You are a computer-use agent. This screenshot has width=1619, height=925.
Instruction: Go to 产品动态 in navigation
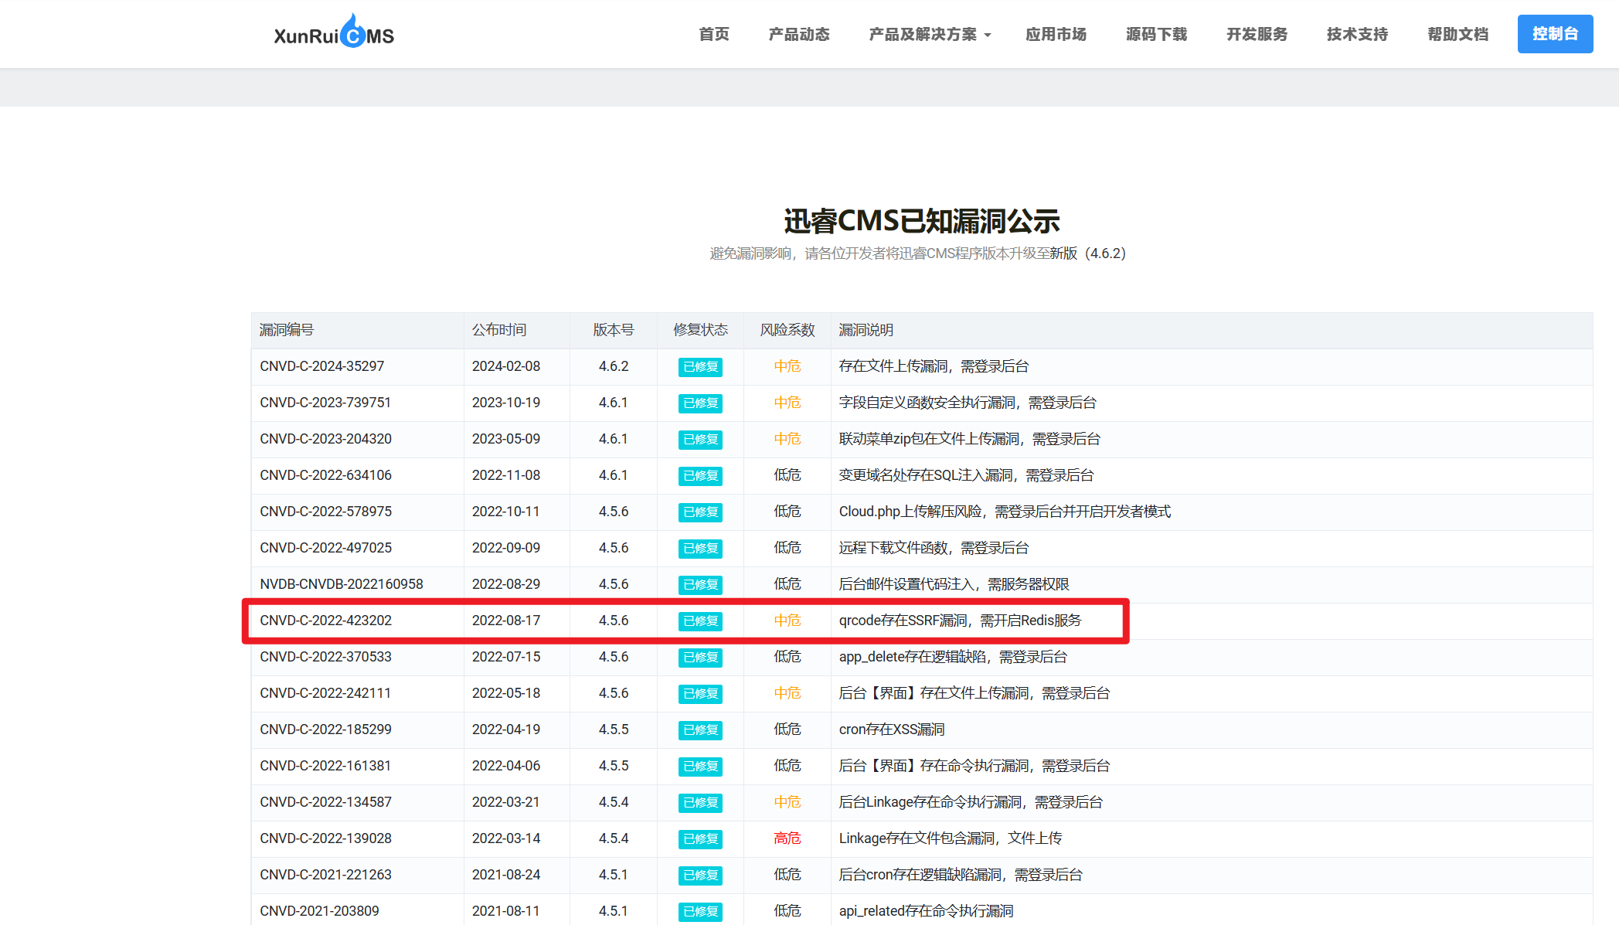[799, 34]
